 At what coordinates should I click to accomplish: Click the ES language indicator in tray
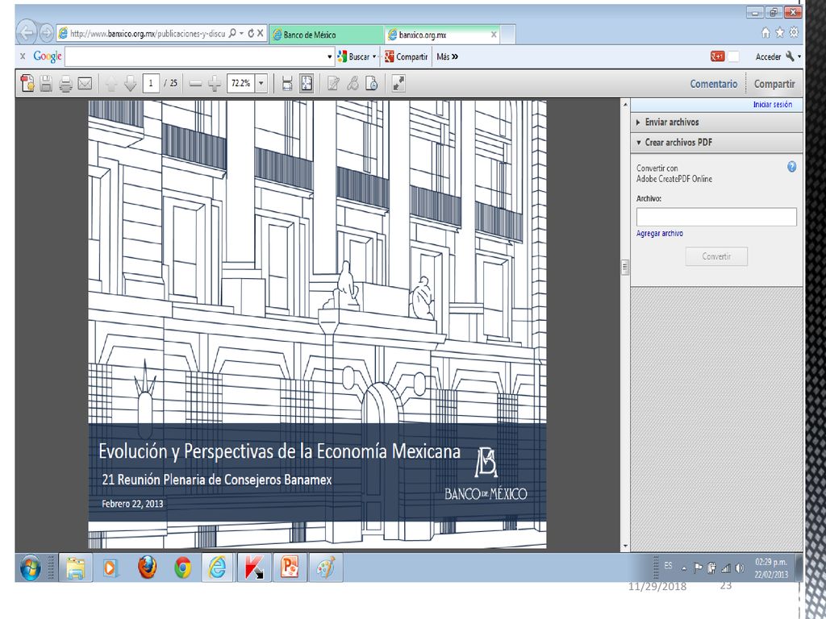coord(668,566)
